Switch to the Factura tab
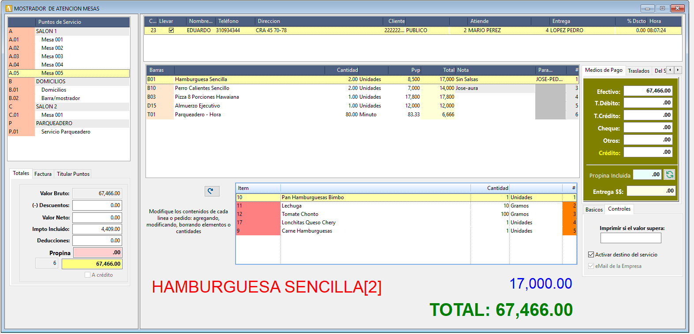694x334 pixels. click(43, 174)
